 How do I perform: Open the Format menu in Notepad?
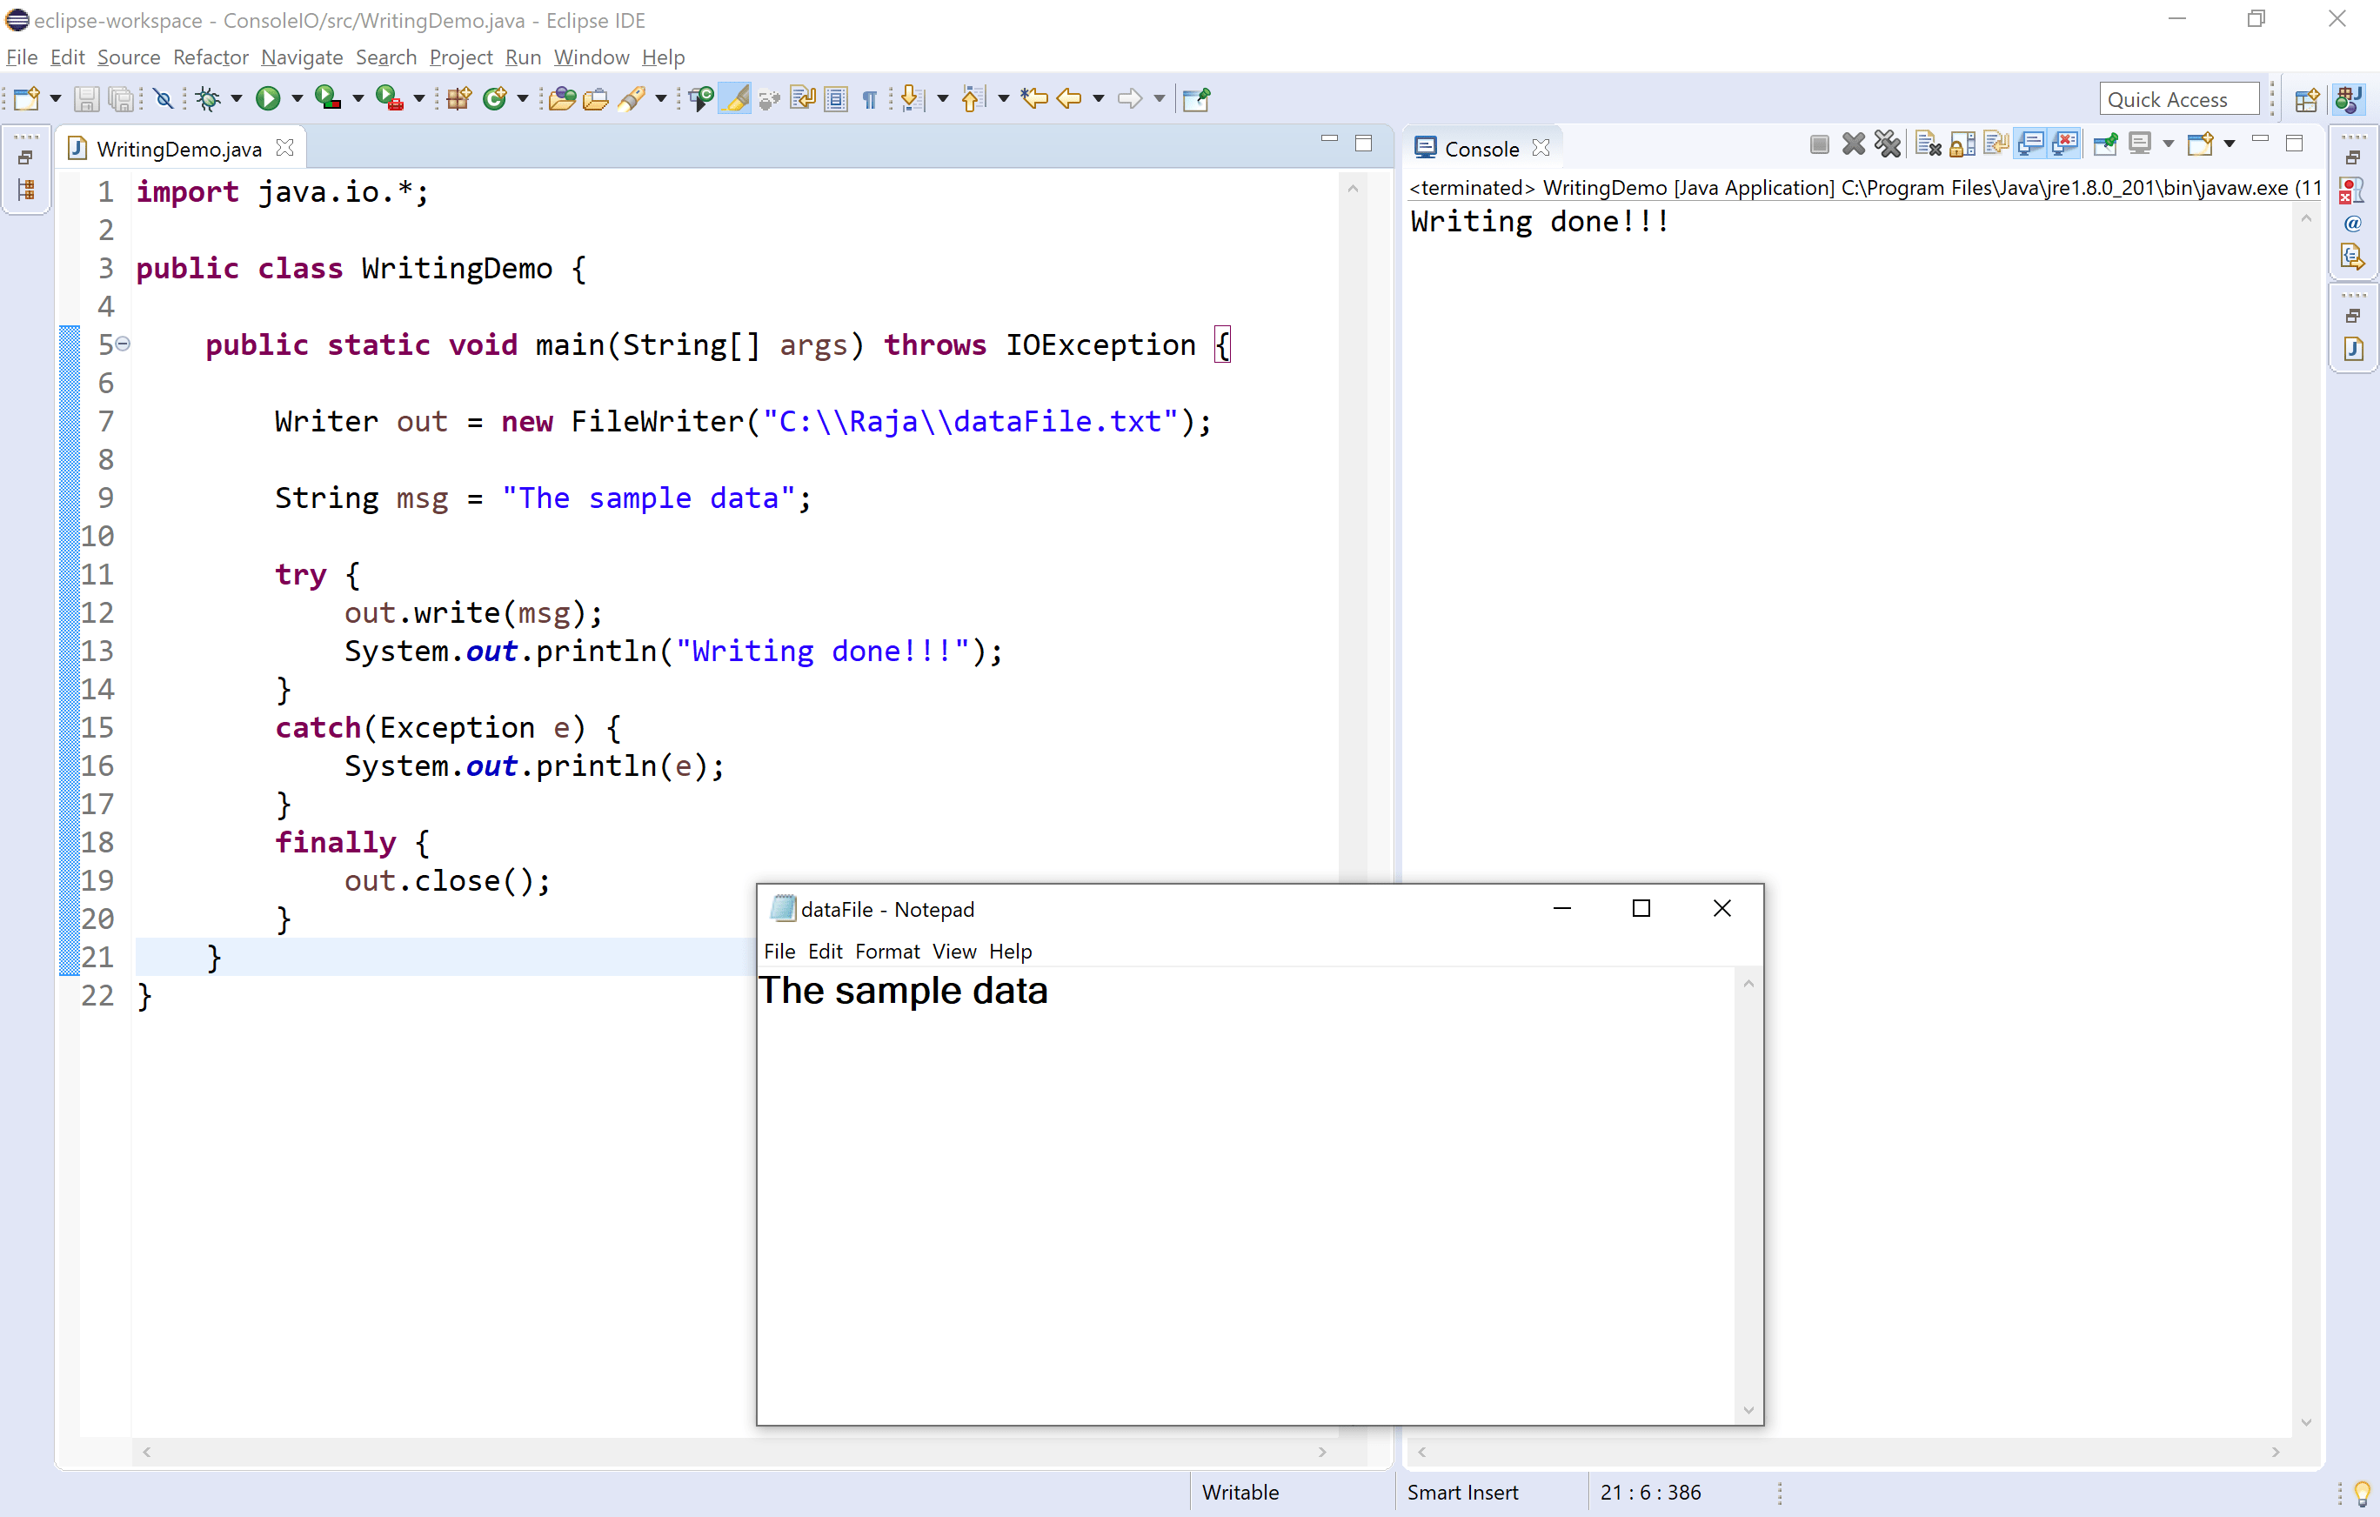click(x=886, y=951)
